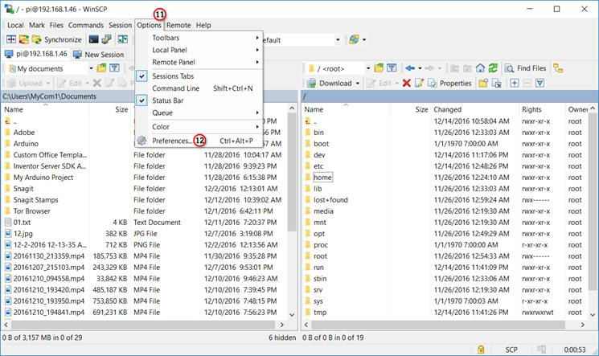Click the transfer settings globe icon
The height and width of the screenshot is (356, 599).
(354, 39)
